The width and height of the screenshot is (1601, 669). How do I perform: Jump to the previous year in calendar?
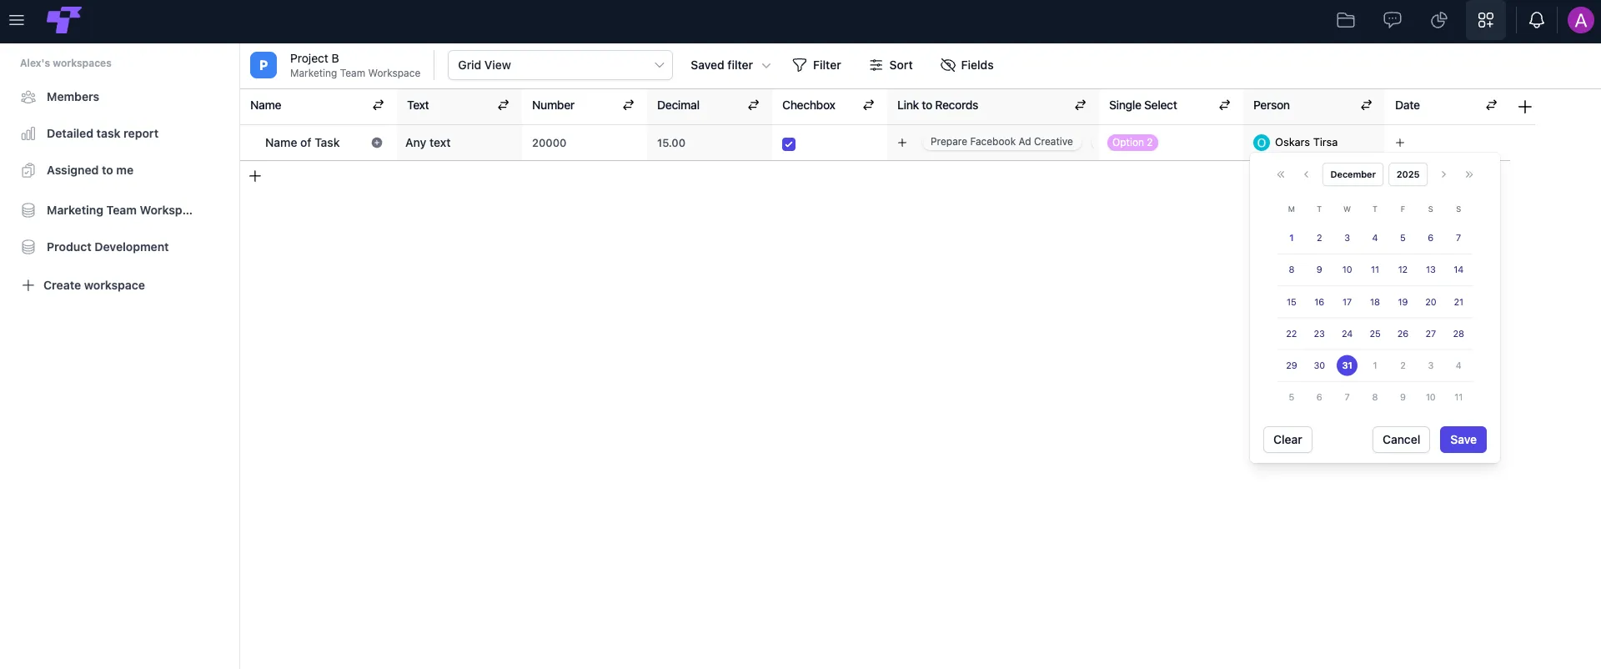click(1281, 174)
